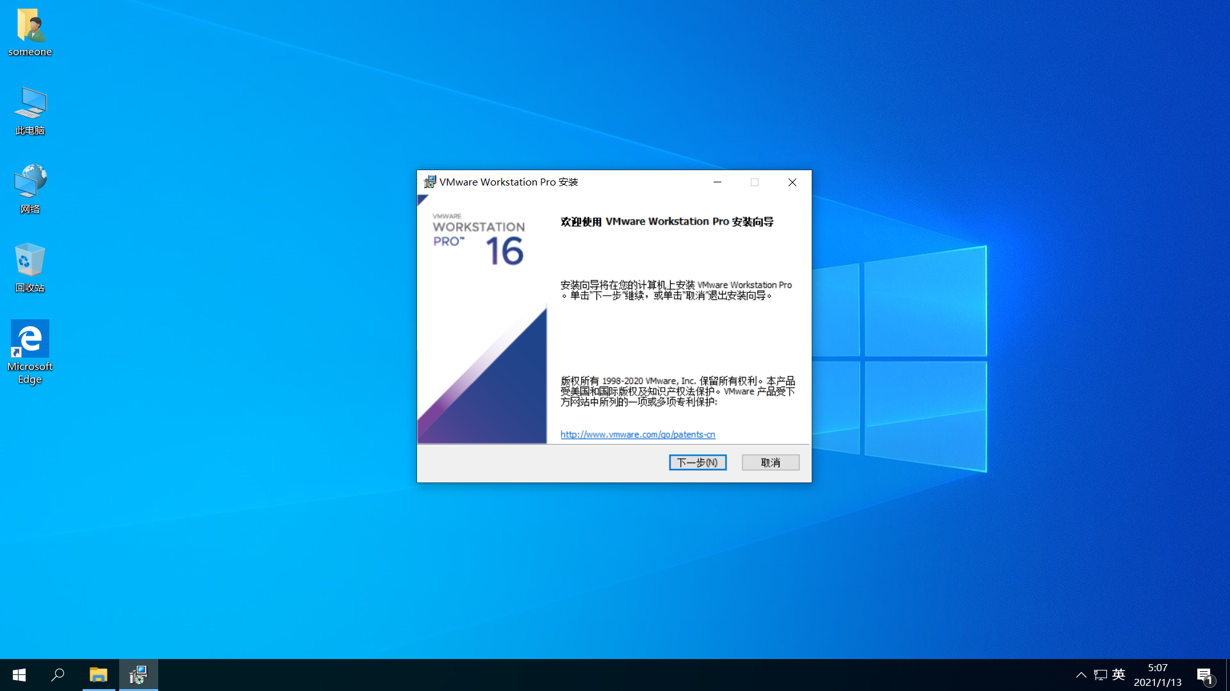
Task: Minimize the VMware installer window
Action: pos(717,182)
